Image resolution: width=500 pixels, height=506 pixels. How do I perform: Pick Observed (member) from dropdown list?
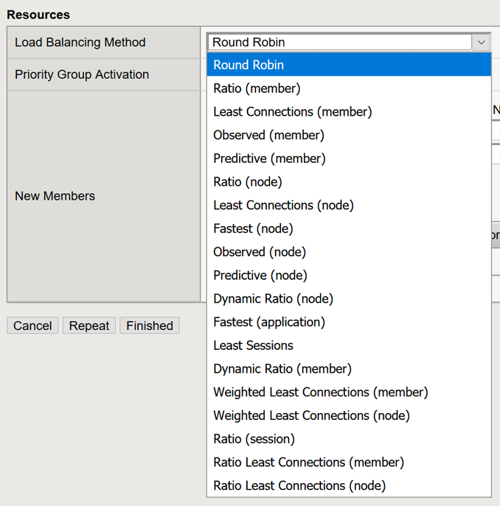click(268, 135)
